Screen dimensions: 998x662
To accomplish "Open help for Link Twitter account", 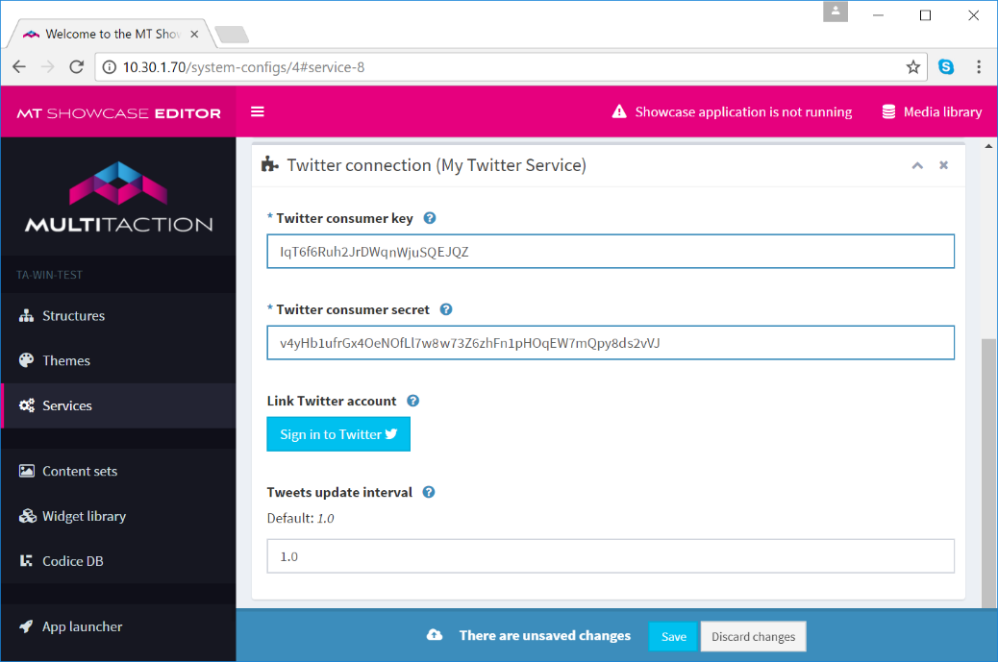I will [412, 401].
